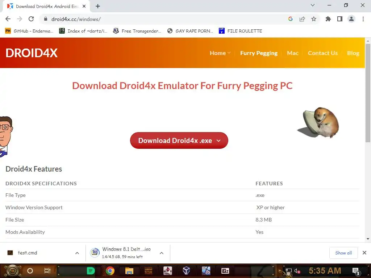Expand the Home navigation menu
This screenshot has width=371, height=278.
pyautogui.click(x=220, y=53)
